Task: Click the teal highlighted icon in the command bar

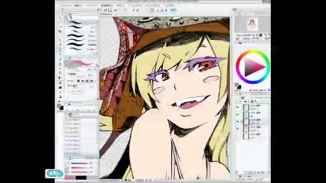Action: pos(174,10)
